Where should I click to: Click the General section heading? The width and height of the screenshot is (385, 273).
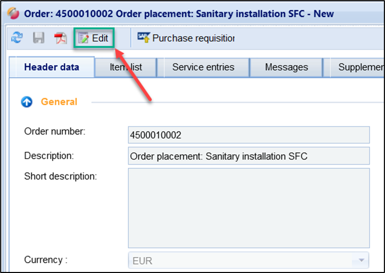click(x=59, y=102)
